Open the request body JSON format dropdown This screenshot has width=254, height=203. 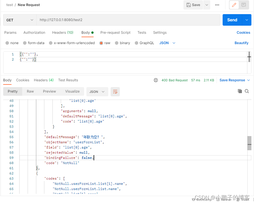coord(167,43)
